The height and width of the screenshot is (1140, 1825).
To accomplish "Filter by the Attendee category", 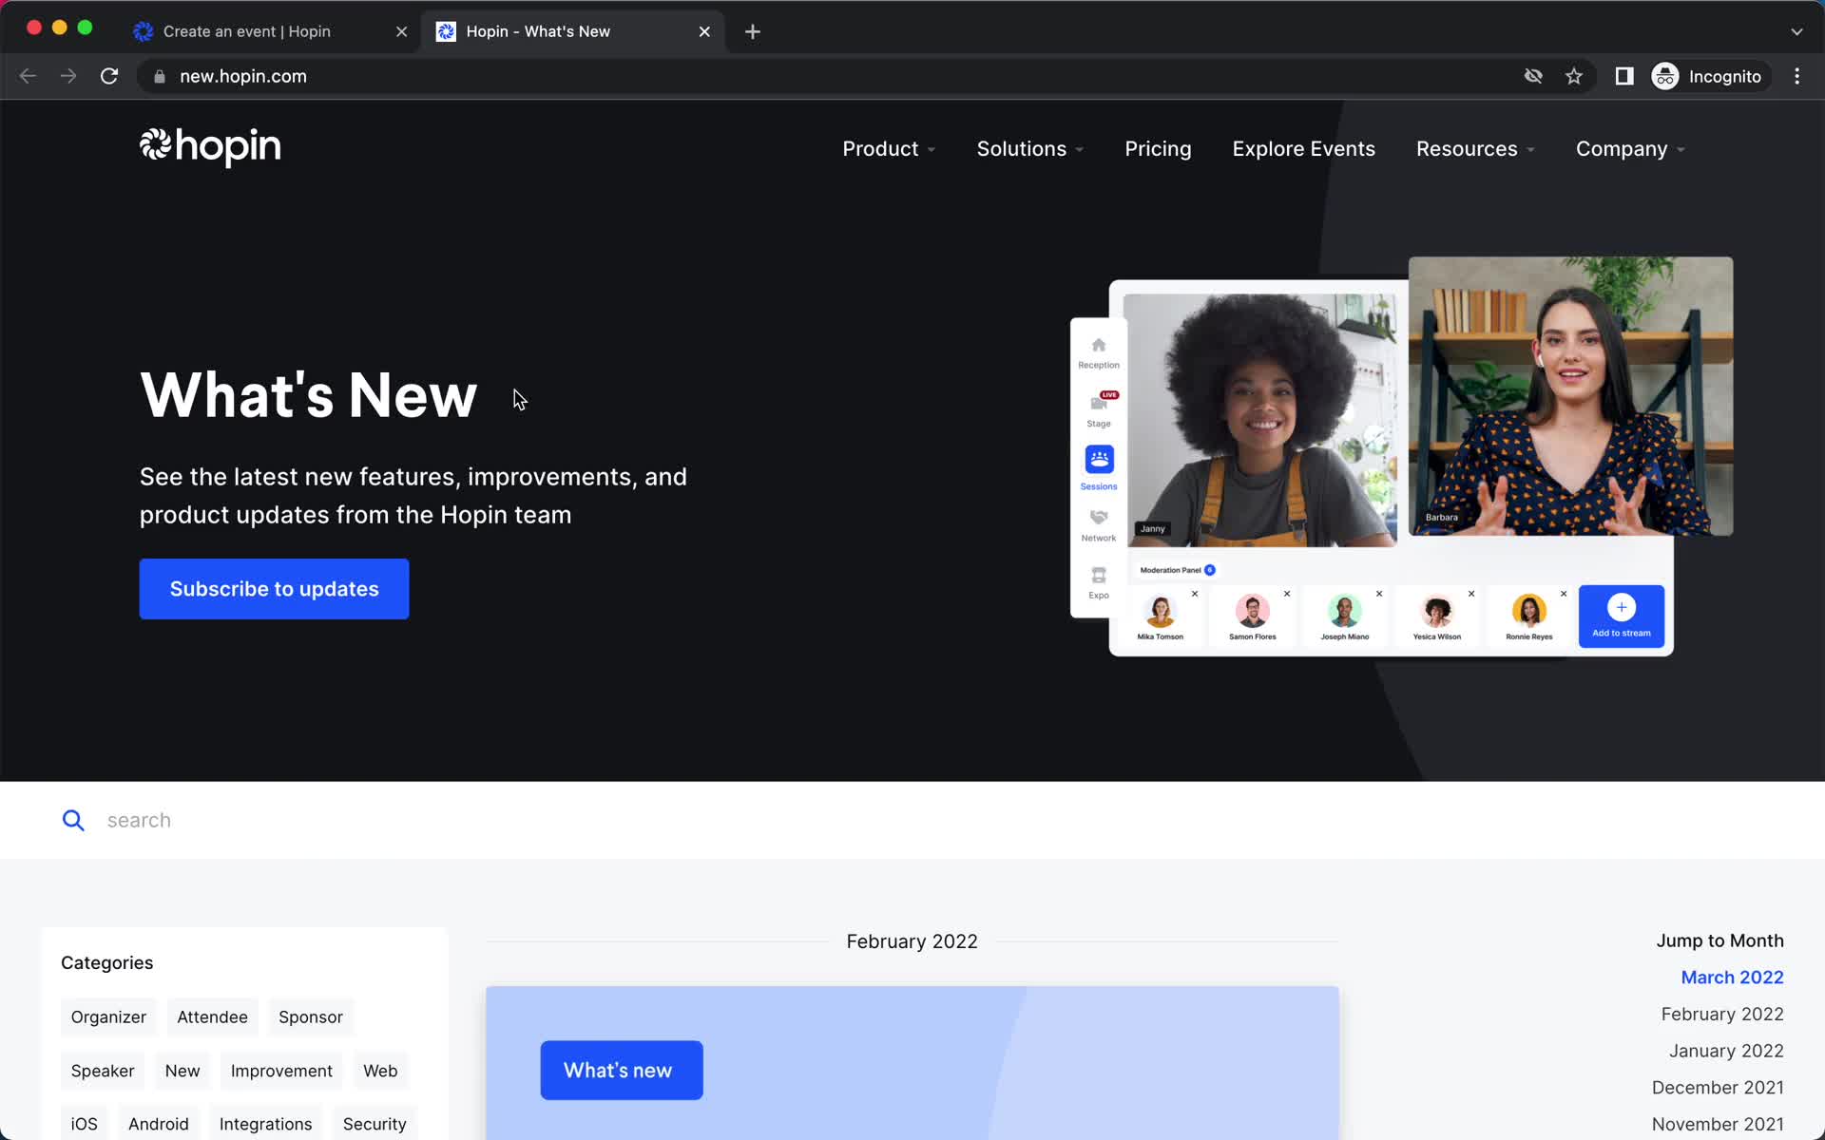I will [x=212, y=1017].
